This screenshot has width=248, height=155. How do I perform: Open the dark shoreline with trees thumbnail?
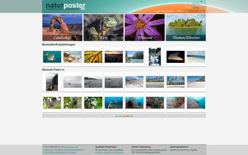pyautogui.click(x=93, y=82)
